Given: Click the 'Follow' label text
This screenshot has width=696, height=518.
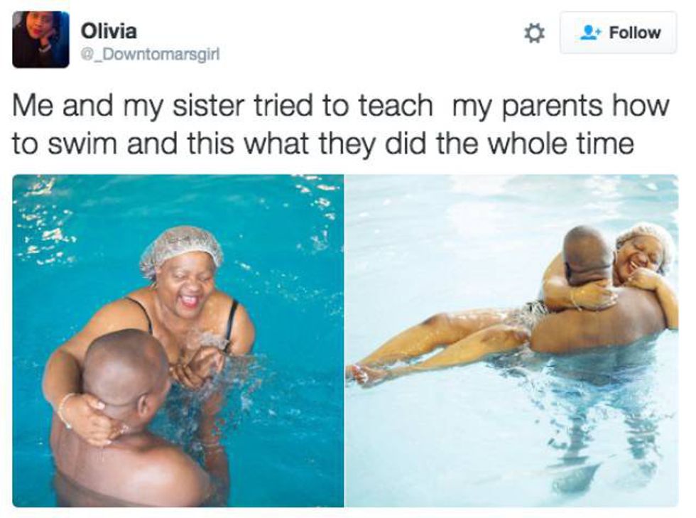Looking at the screenshot, I should (x=635, y=33).
